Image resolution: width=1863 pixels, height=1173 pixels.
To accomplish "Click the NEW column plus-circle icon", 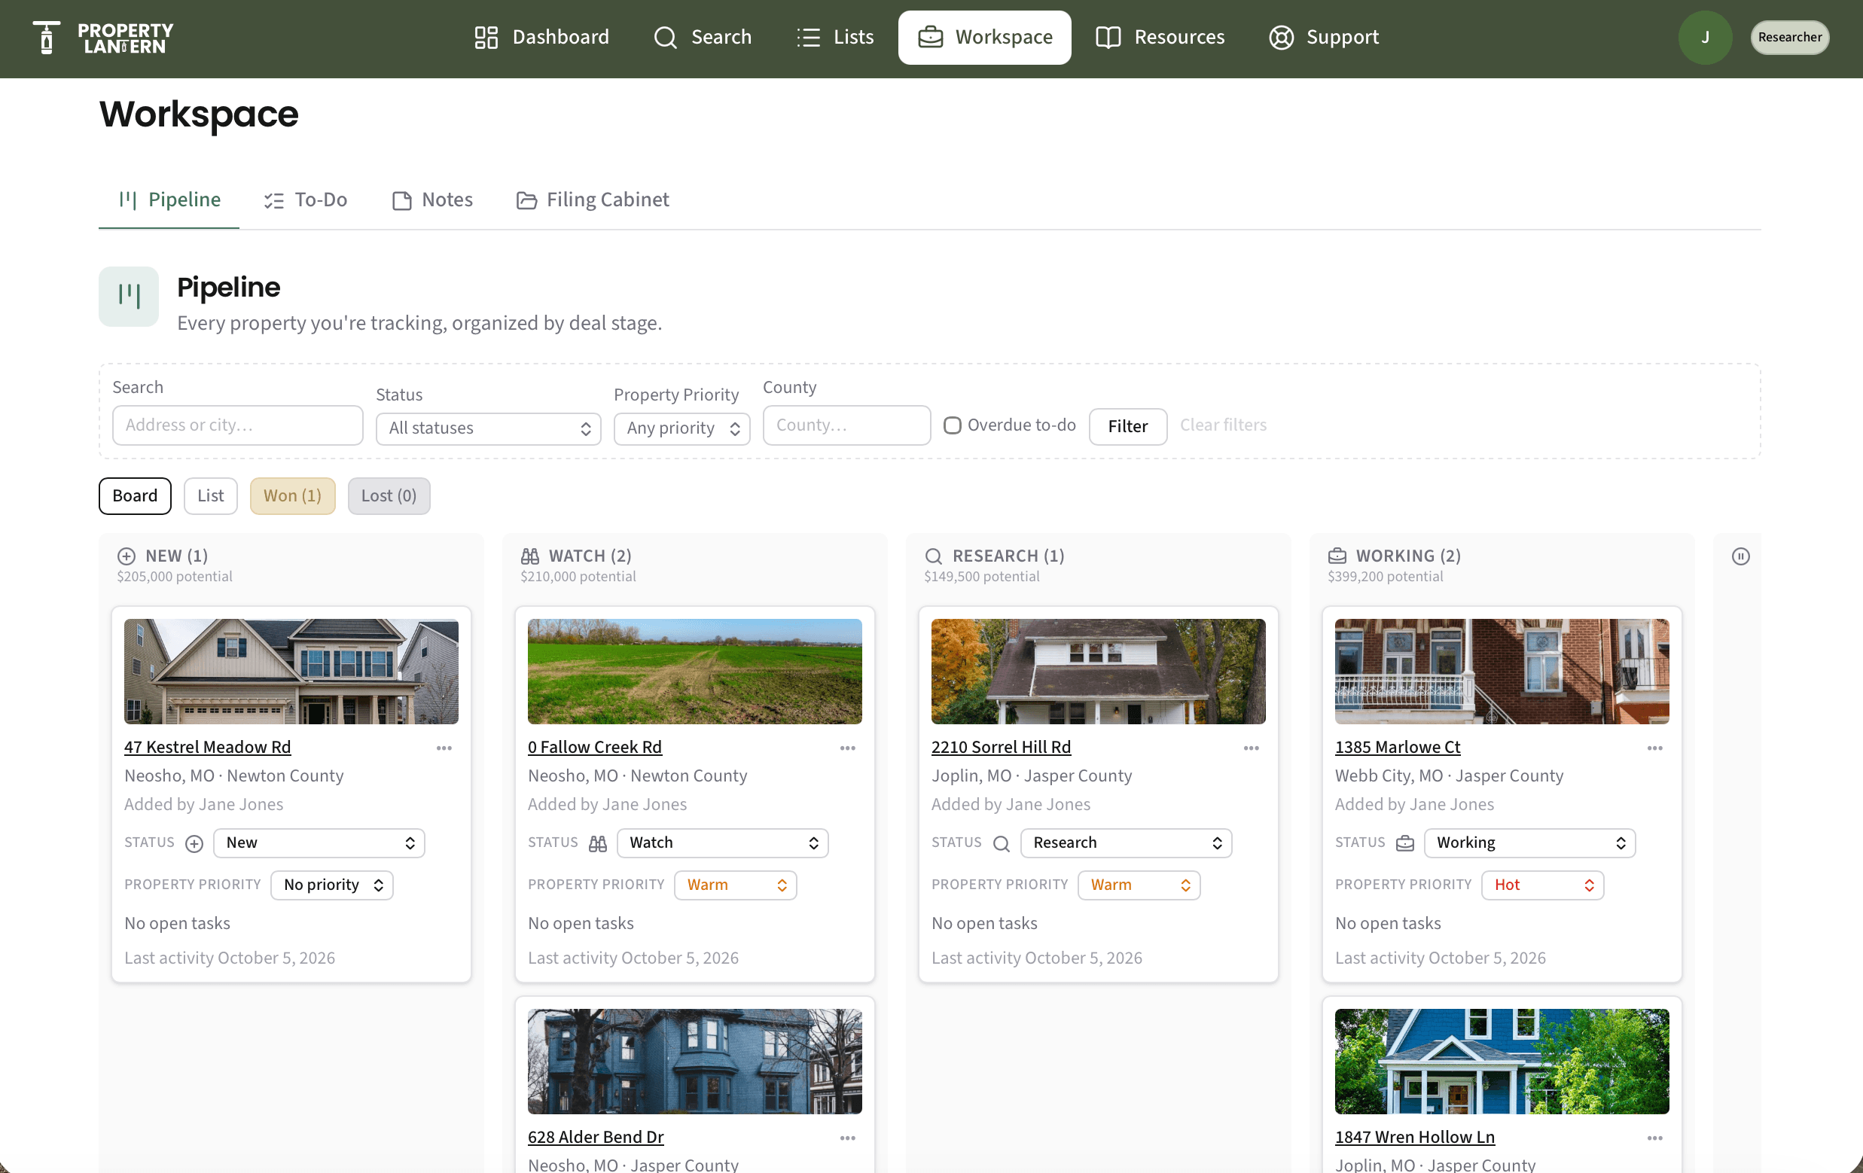I will coord(126,556).
